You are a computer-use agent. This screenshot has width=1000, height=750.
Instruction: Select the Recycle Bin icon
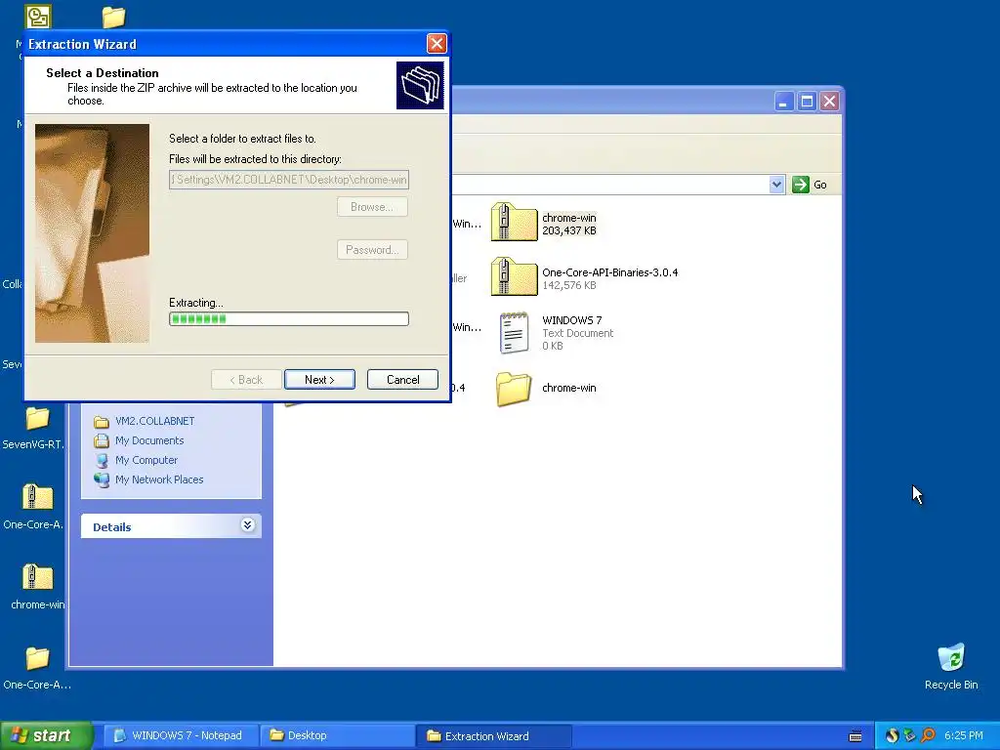pyautogui.click(x=951, y=657)
